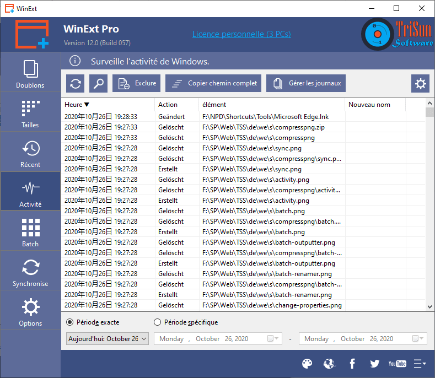435x378 pixels.
Task: Open the Synchronise sidebar section
Action: coord(30,271)
